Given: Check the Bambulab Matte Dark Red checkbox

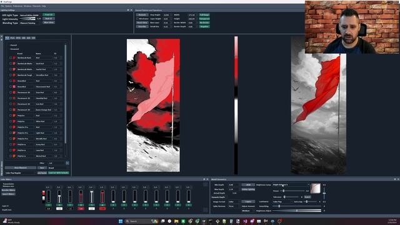Looking at the screenshot, I should (x=11, y=64).
